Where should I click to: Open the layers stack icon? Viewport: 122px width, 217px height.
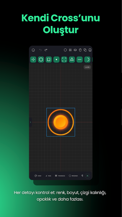point(75,50)
